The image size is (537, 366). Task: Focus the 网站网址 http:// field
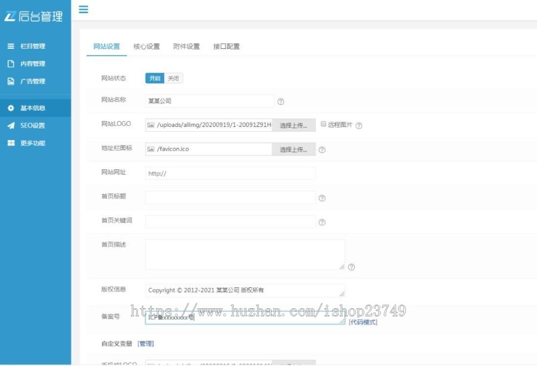coord(230,173)
